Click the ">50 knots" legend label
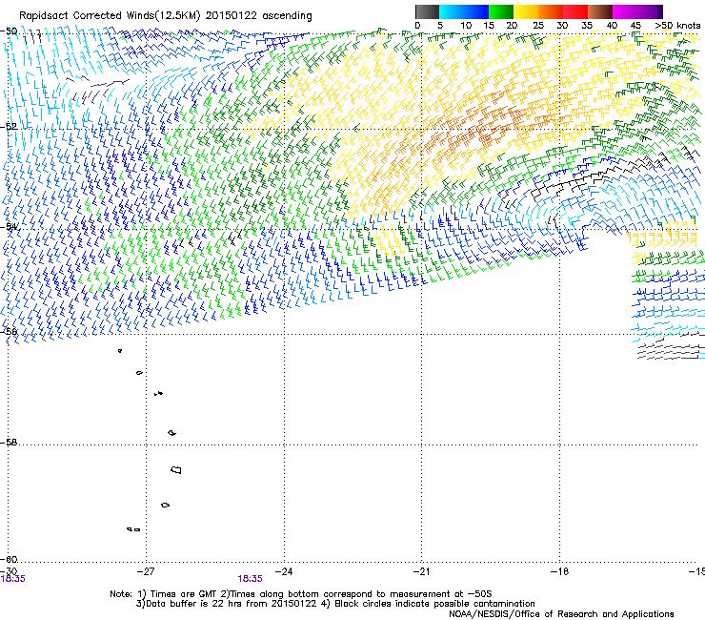705x620 pixels. pyautogui.click(x=677, y=26)
